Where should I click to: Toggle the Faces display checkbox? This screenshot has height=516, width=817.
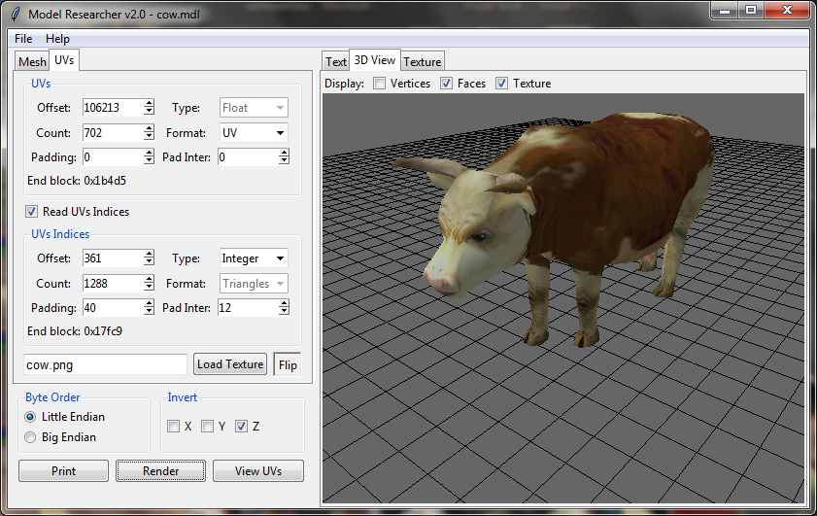coord(446,84)
